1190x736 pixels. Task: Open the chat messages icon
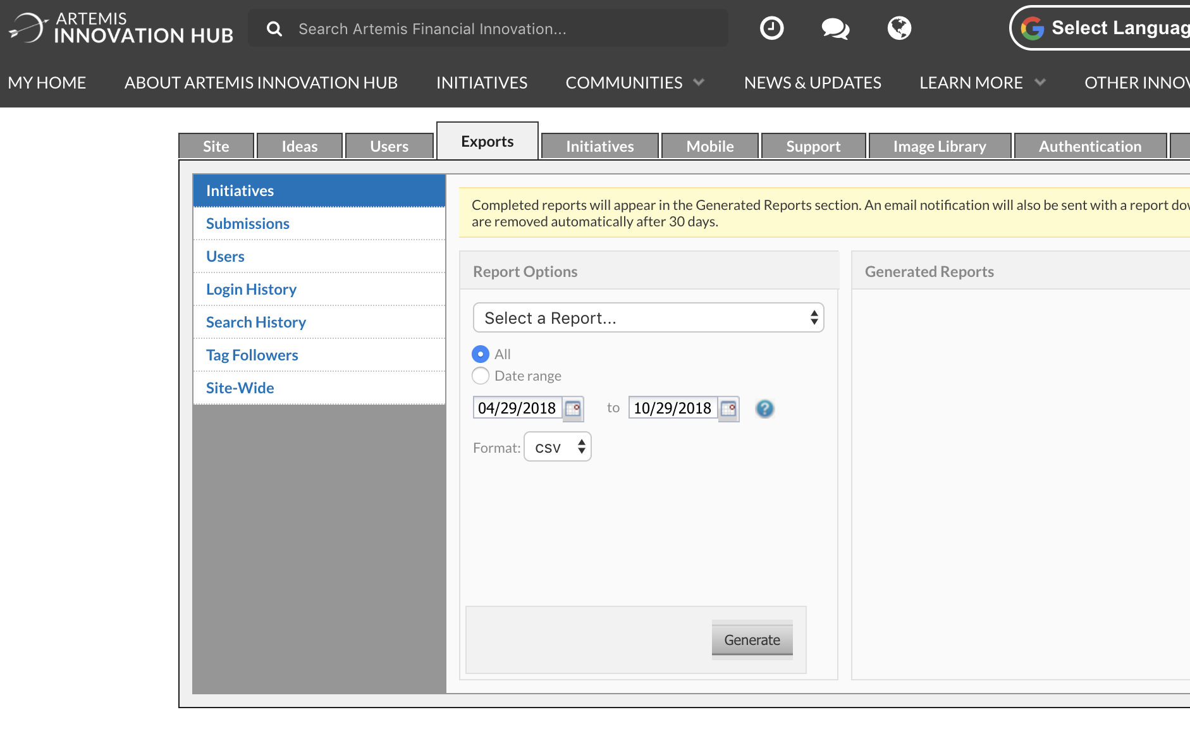pyautogui.click(x=835, y=28)
